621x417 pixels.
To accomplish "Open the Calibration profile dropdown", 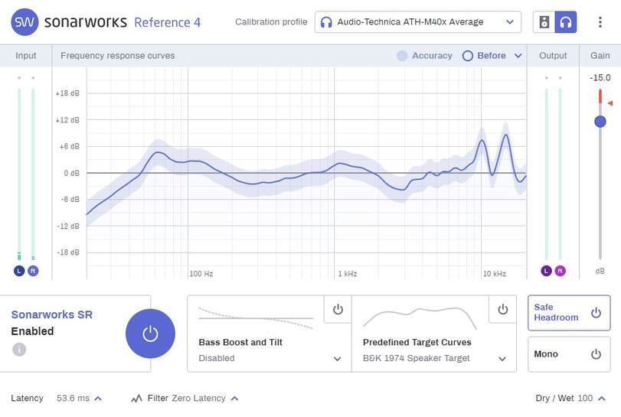I will click(417, 22).
